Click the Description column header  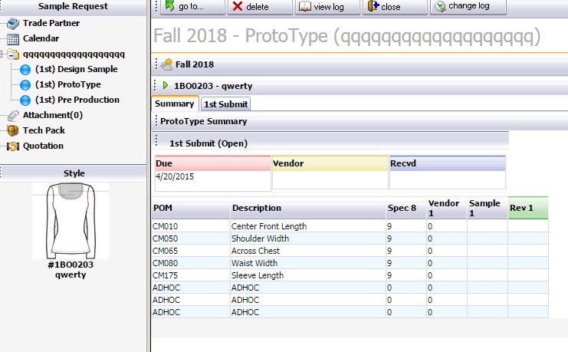click(x=308, y=208)
